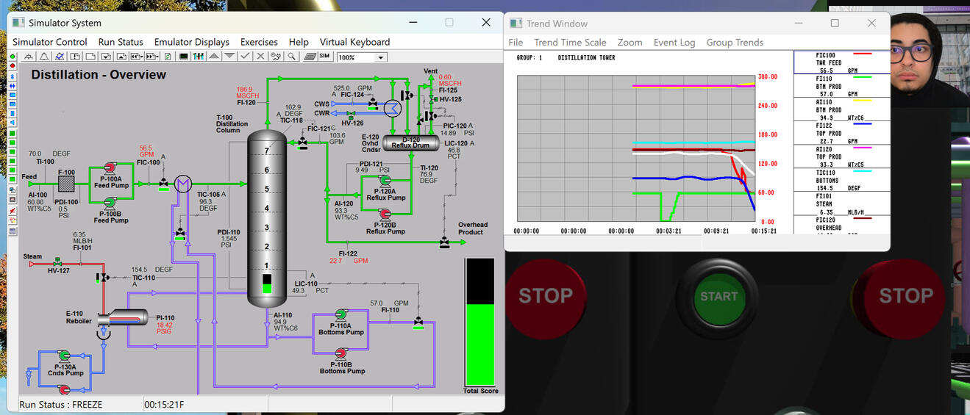Click the checkmark icon in toolbar
Screen dimensions: 970x415
(246, 57)
